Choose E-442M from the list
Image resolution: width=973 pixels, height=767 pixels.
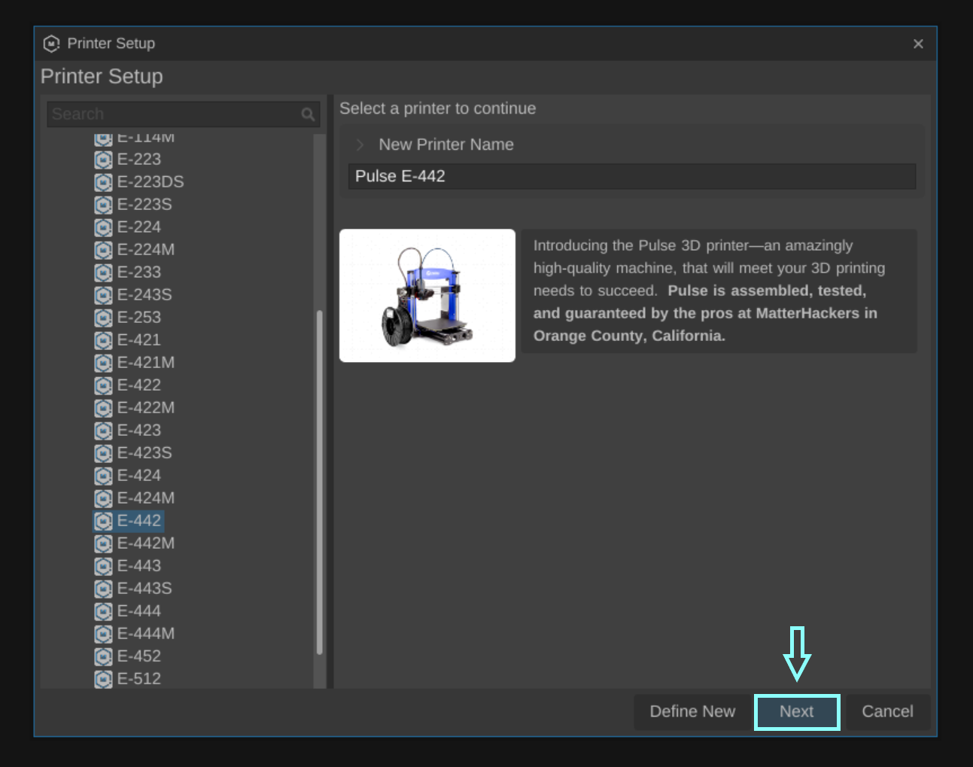tap(146, 543)
